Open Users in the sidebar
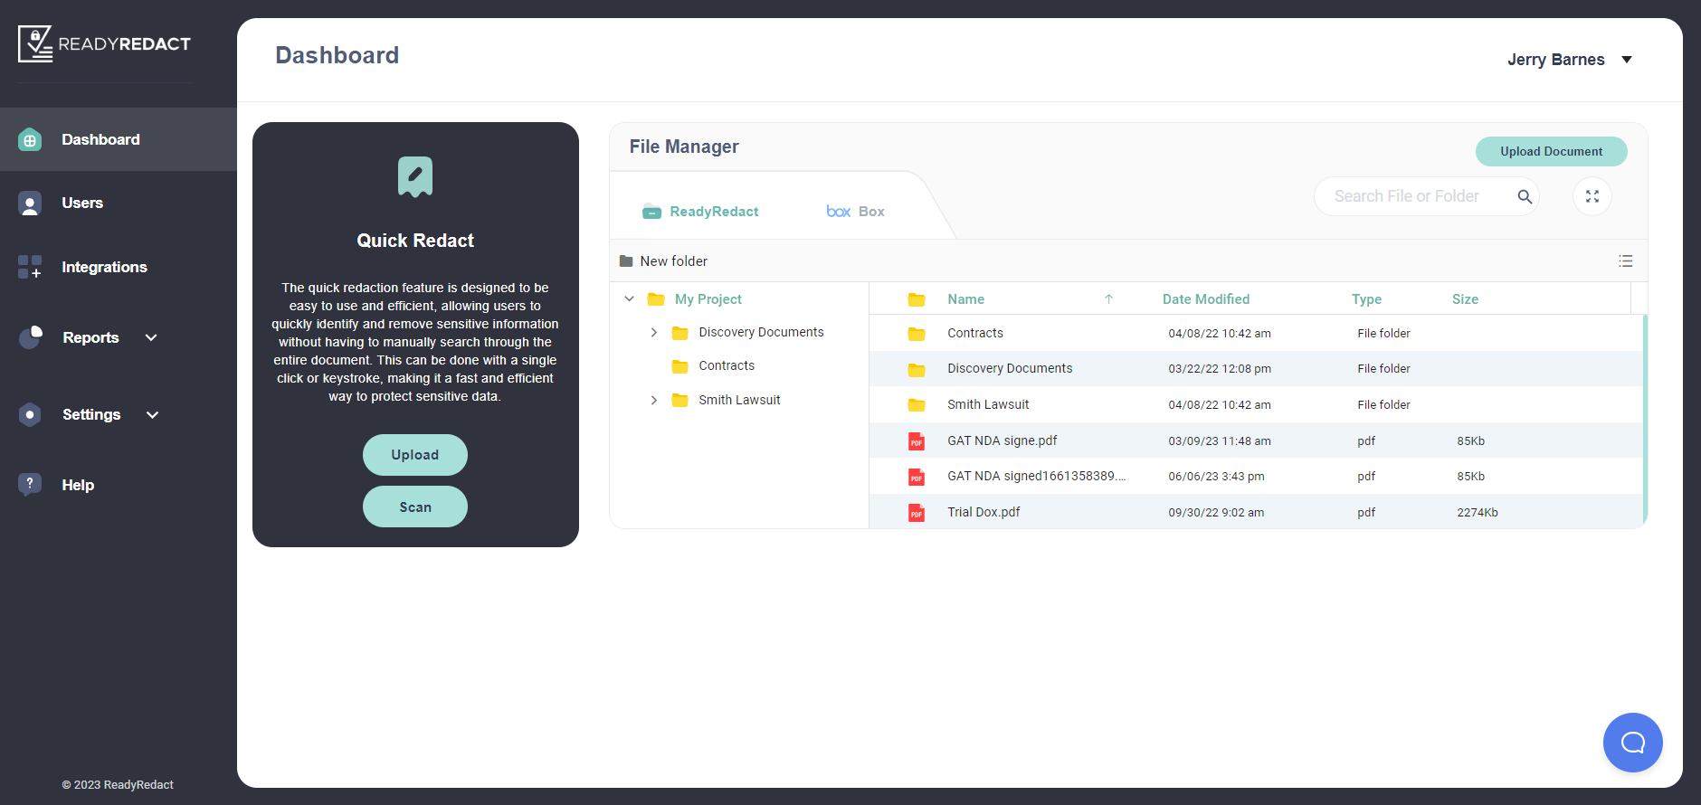1701x805 pixels. click(x=82, y=204)
